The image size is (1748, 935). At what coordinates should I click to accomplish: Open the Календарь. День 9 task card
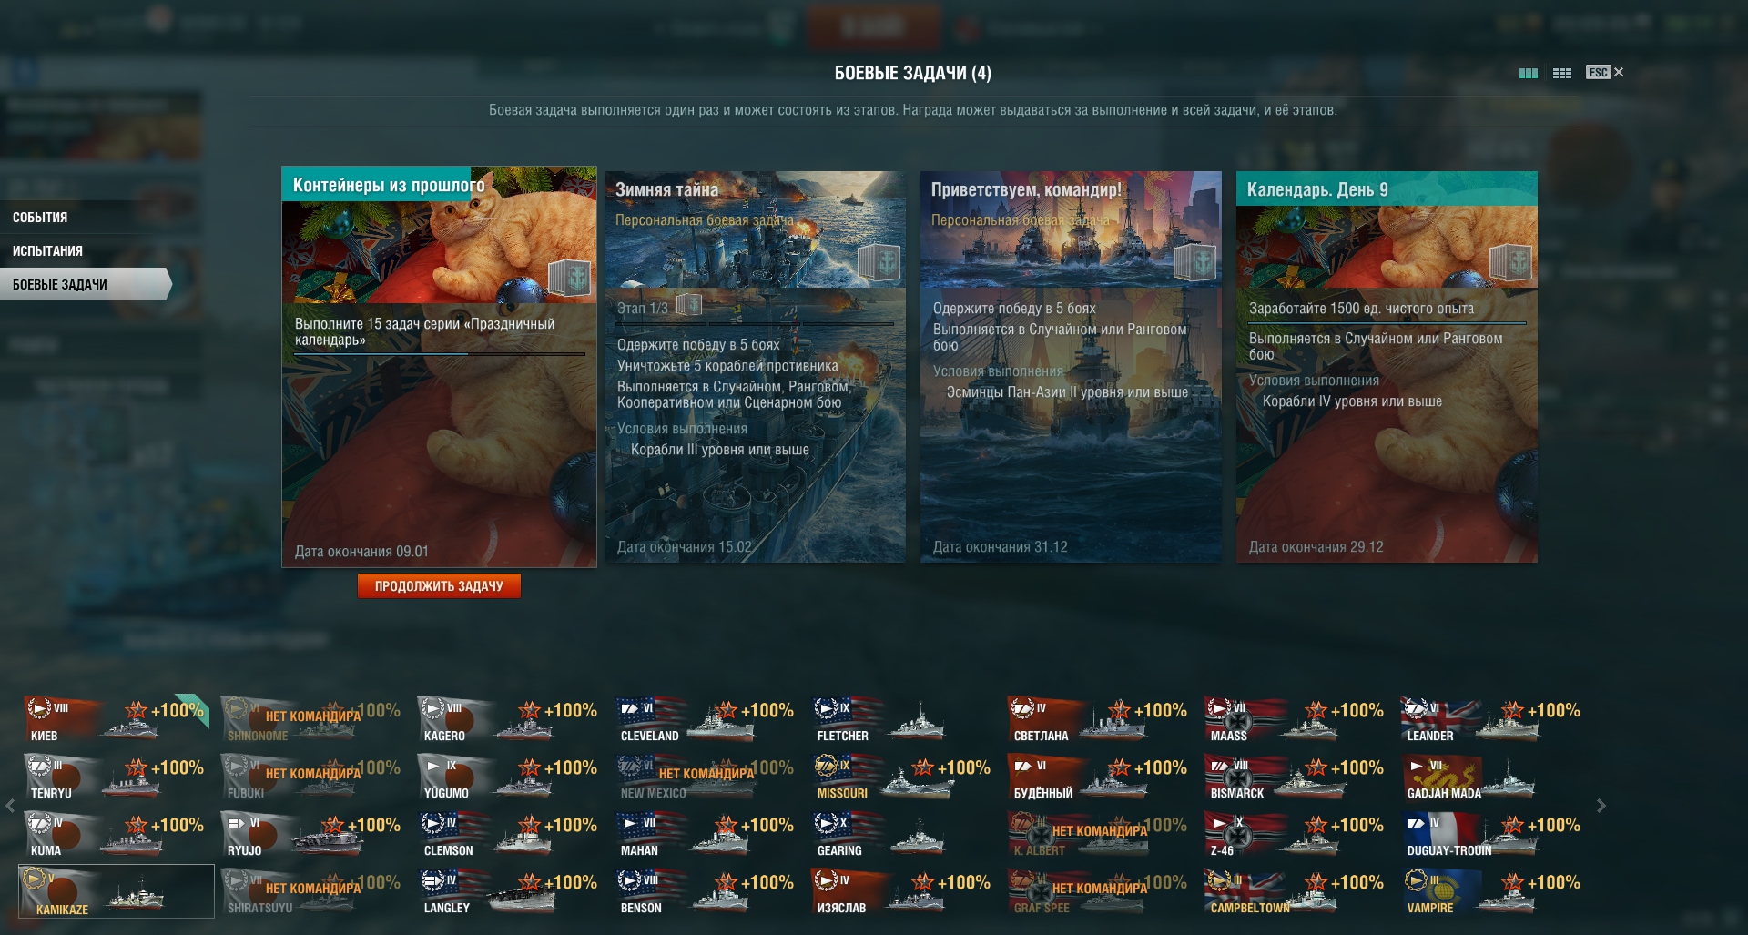pos(1387,367)
